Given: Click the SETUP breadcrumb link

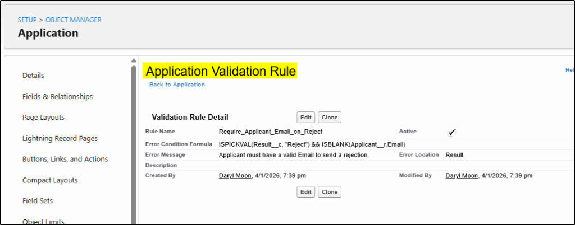Looking at the screenshot, I should tap(27, 20).
